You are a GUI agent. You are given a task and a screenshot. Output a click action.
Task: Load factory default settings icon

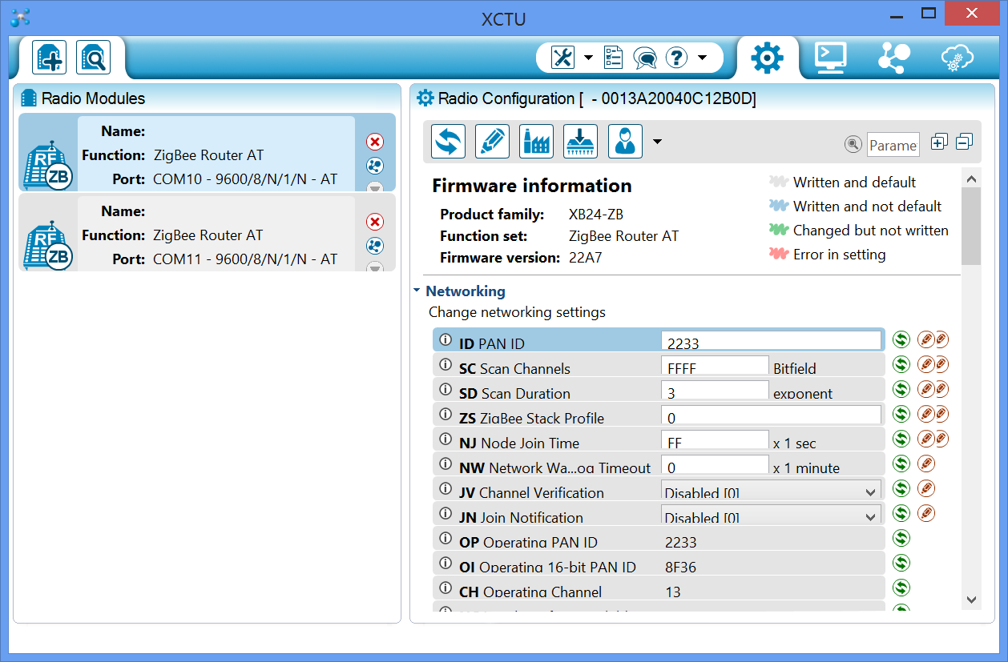(x=536, y=142)
